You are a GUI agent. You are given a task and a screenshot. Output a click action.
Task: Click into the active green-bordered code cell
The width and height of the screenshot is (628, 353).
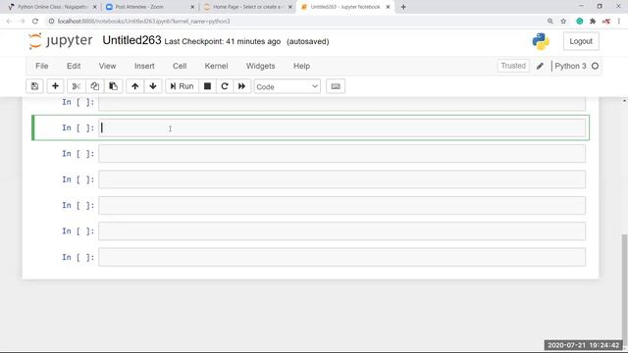pos(342,127)
